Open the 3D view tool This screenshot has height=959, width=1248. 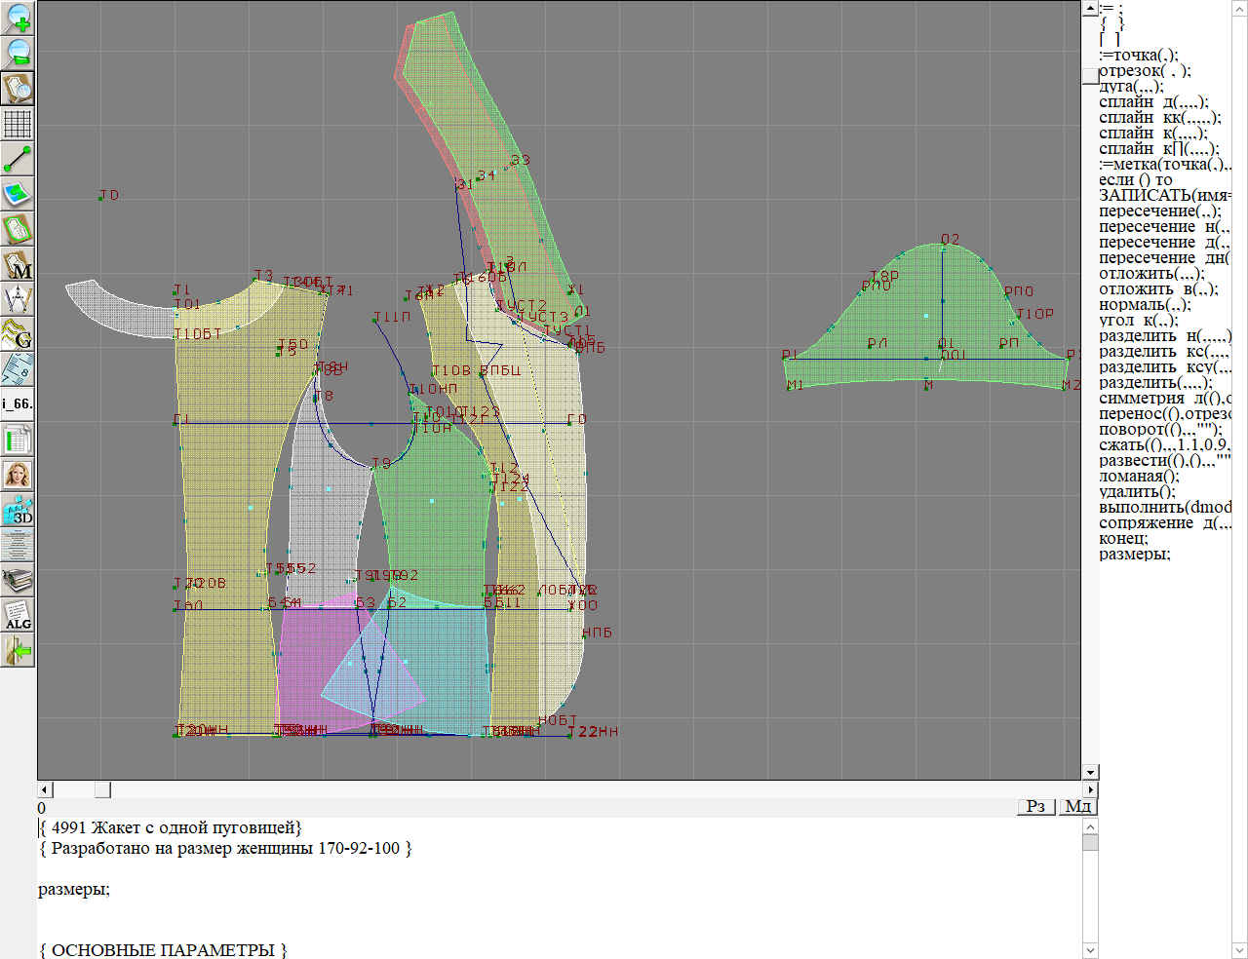pos(18,510)
